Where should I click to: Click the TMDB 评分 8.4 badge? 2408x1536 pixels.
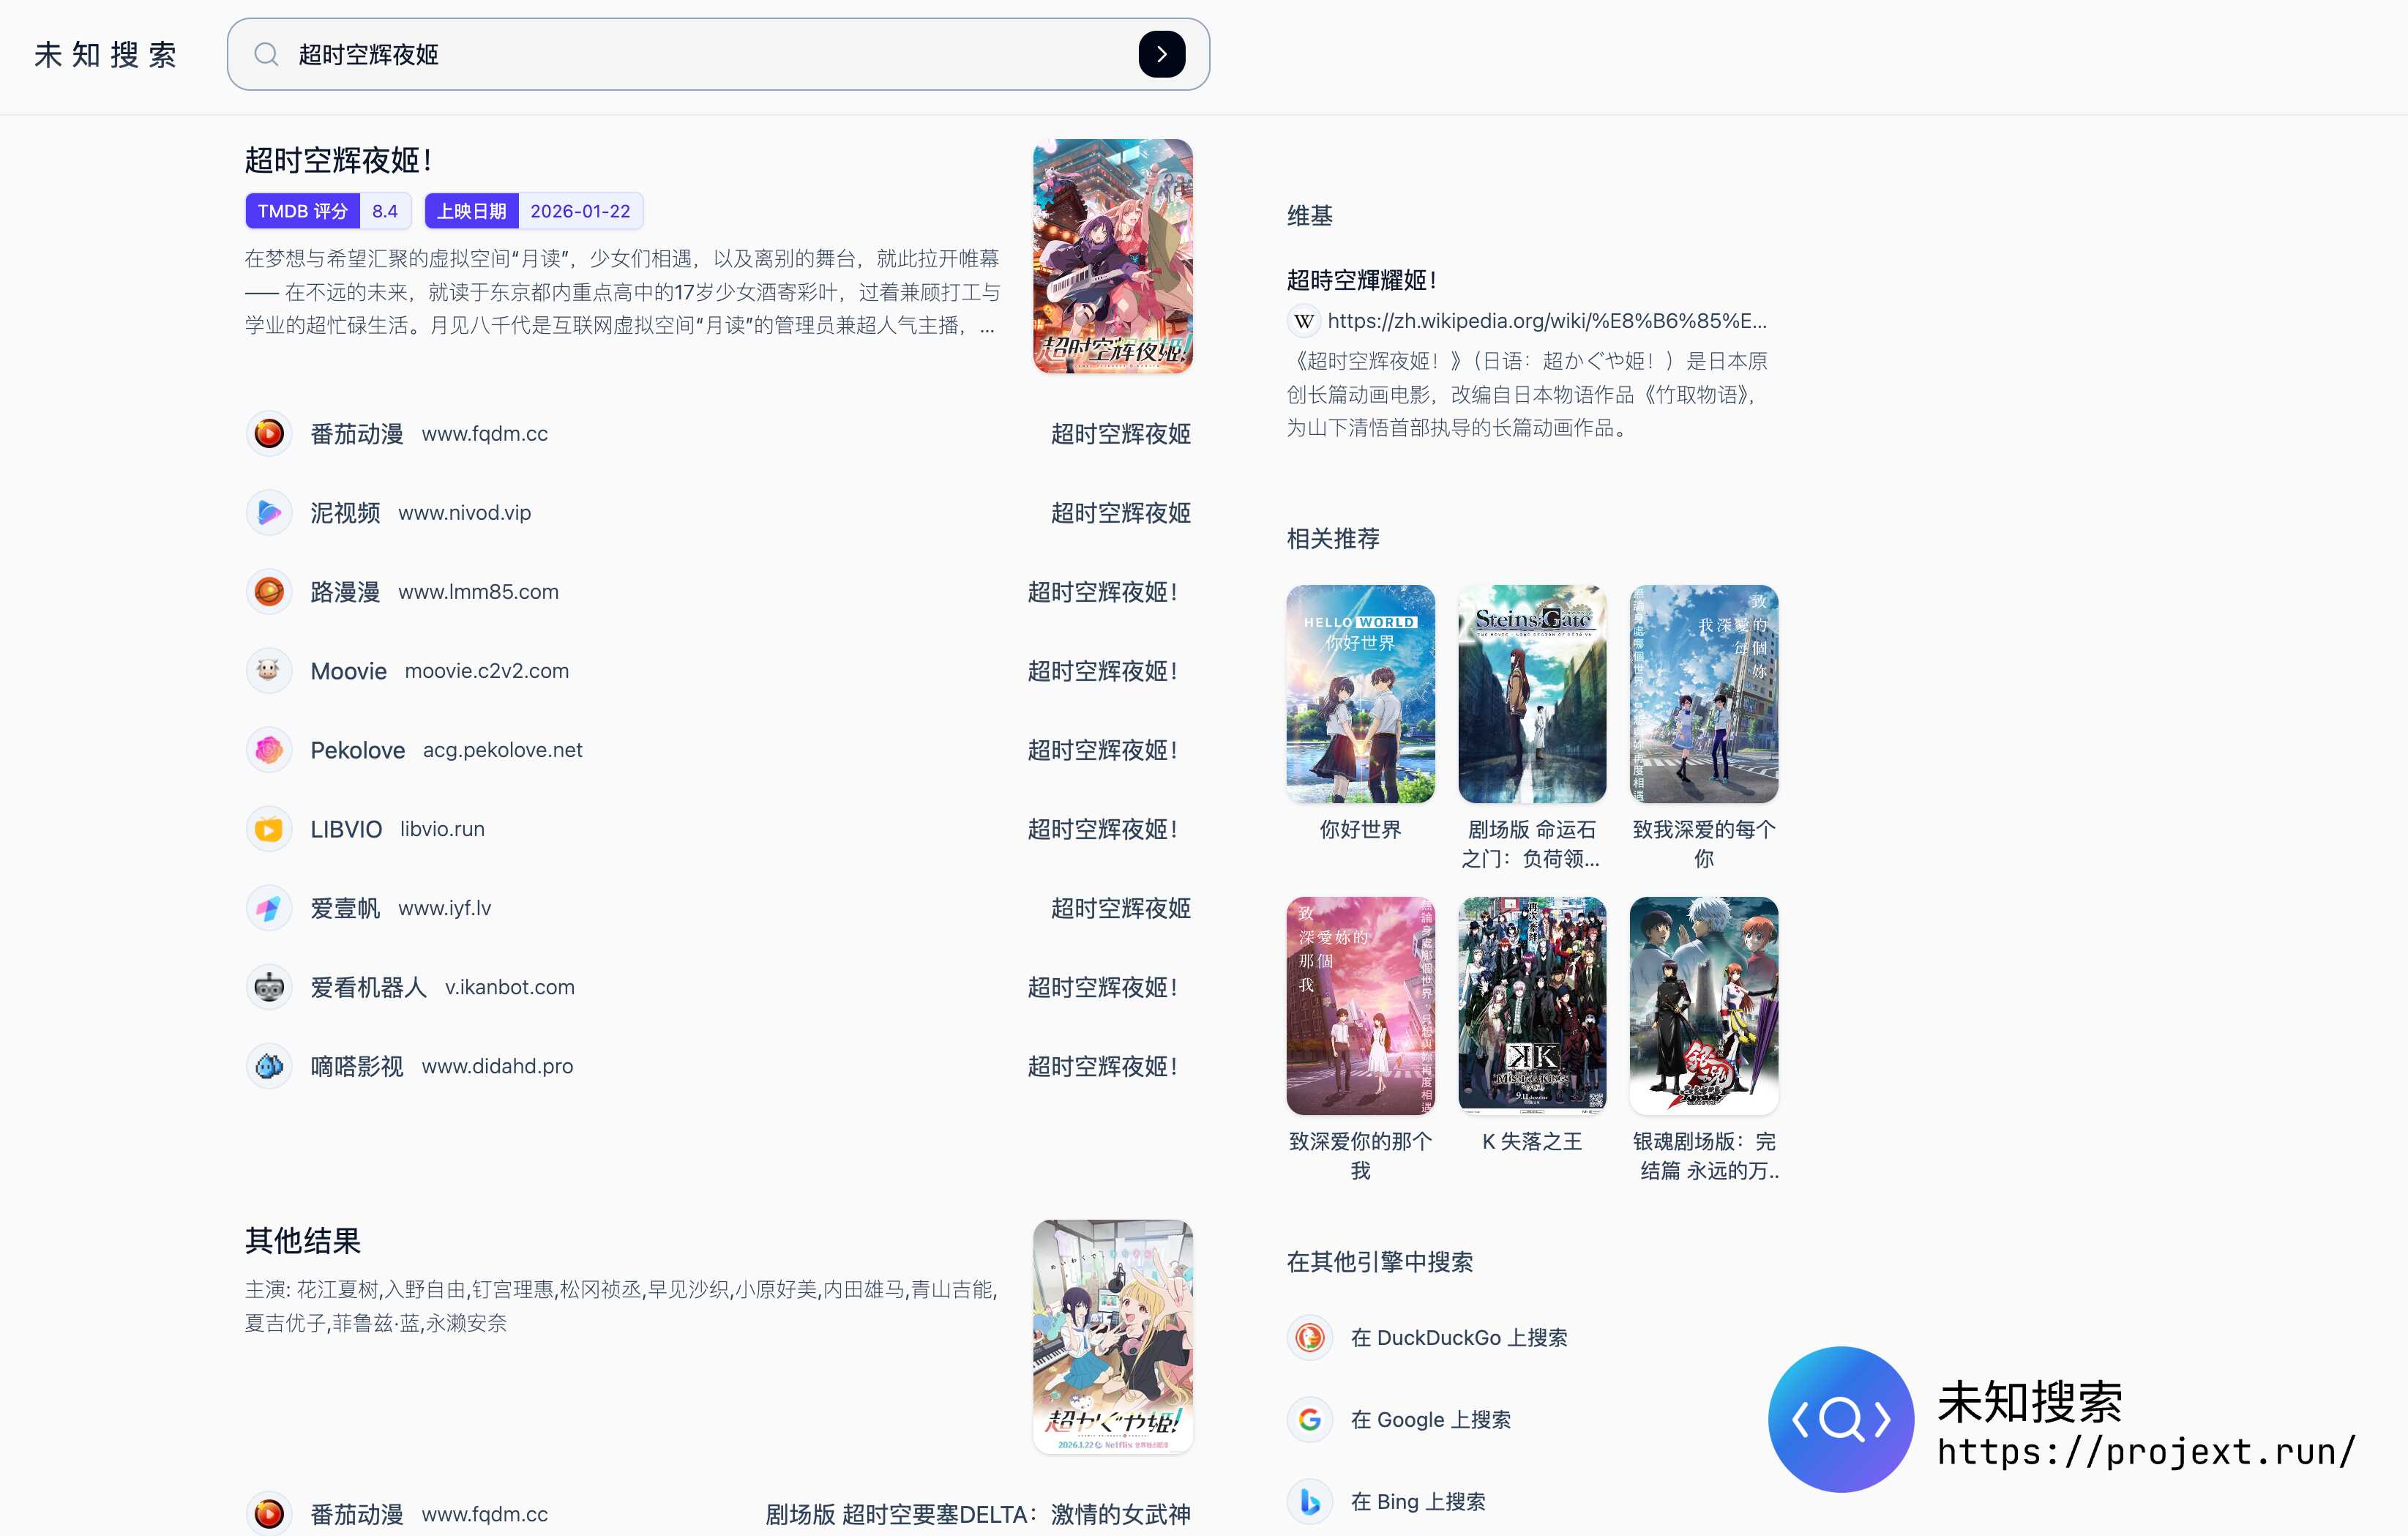328,211
